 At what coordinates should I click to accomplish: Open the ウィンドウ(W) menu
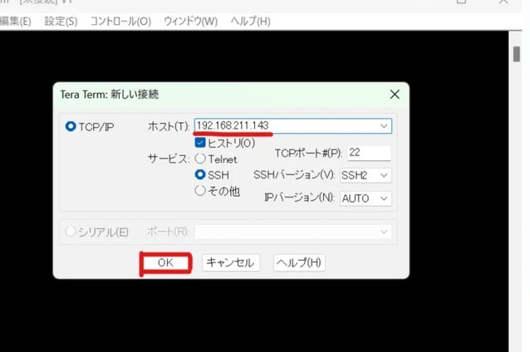tap(190, 22)
